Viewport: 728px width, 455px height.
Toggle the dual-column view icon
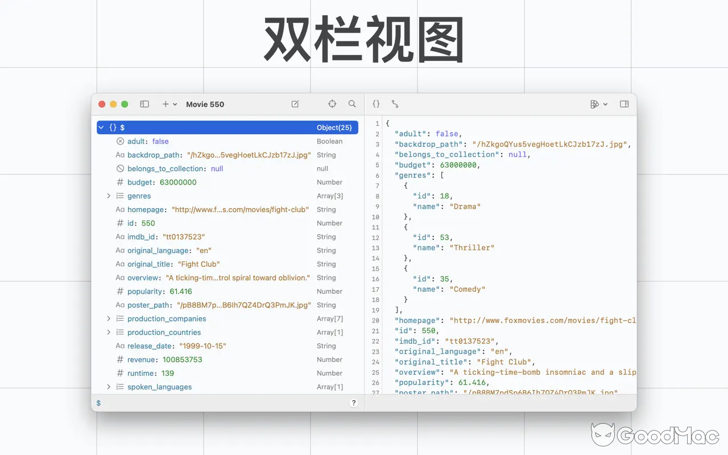point(624,104)
